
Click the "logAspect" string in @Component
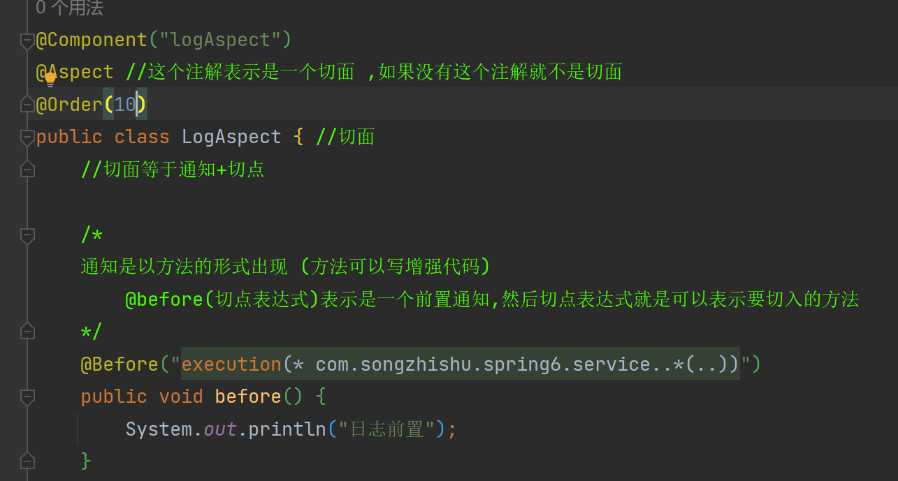pos(220,40)
